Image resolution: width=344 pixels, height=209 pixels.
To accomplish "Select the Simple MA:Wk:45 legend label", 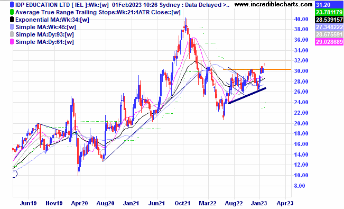I will point(45,28).
